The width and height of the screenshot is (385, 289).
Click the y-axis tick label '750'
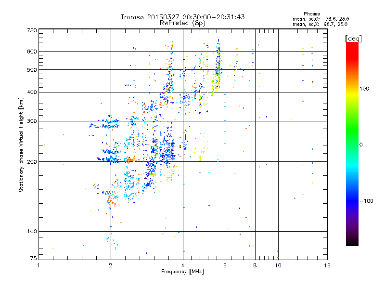(32, 30)
